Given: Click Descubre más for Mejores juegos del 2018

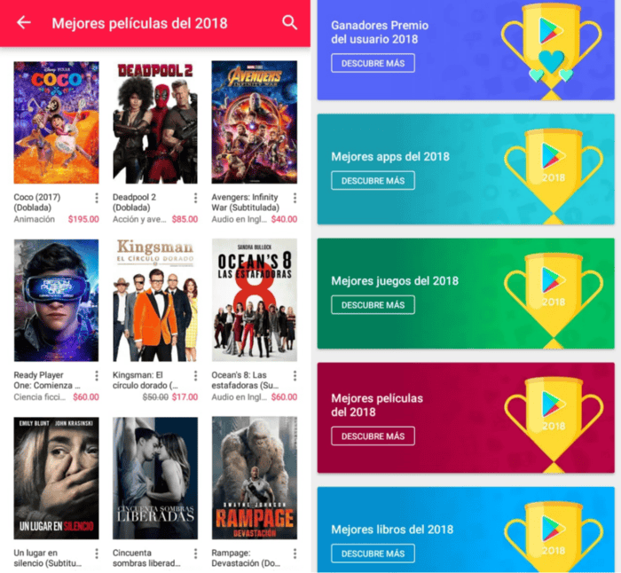Looking at the screenshot, I should coord(373,305).
